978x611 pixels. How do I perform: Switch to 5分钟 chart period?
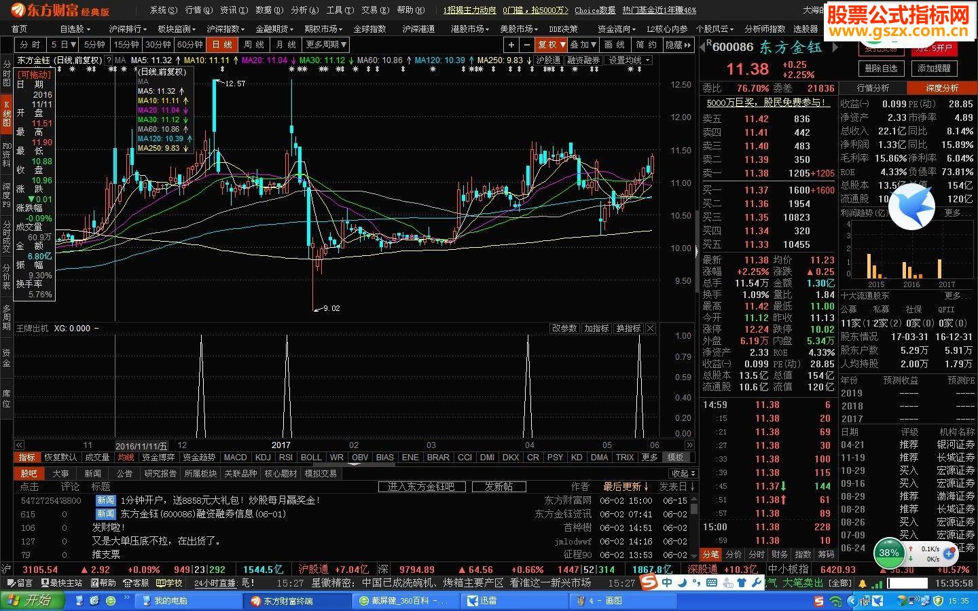95,44
